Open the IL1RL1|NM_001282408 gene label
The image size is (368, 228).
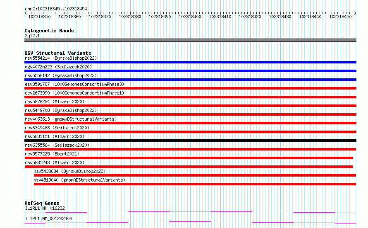point(48,218)
